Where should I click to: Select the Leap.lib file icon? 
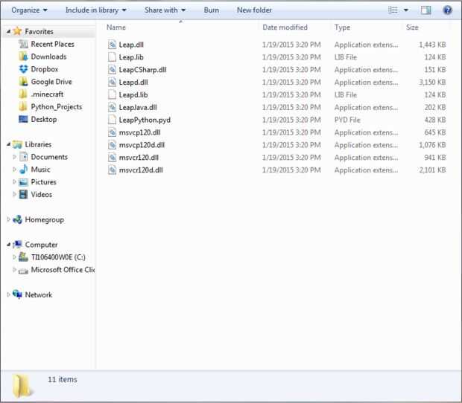click(112, 57)
